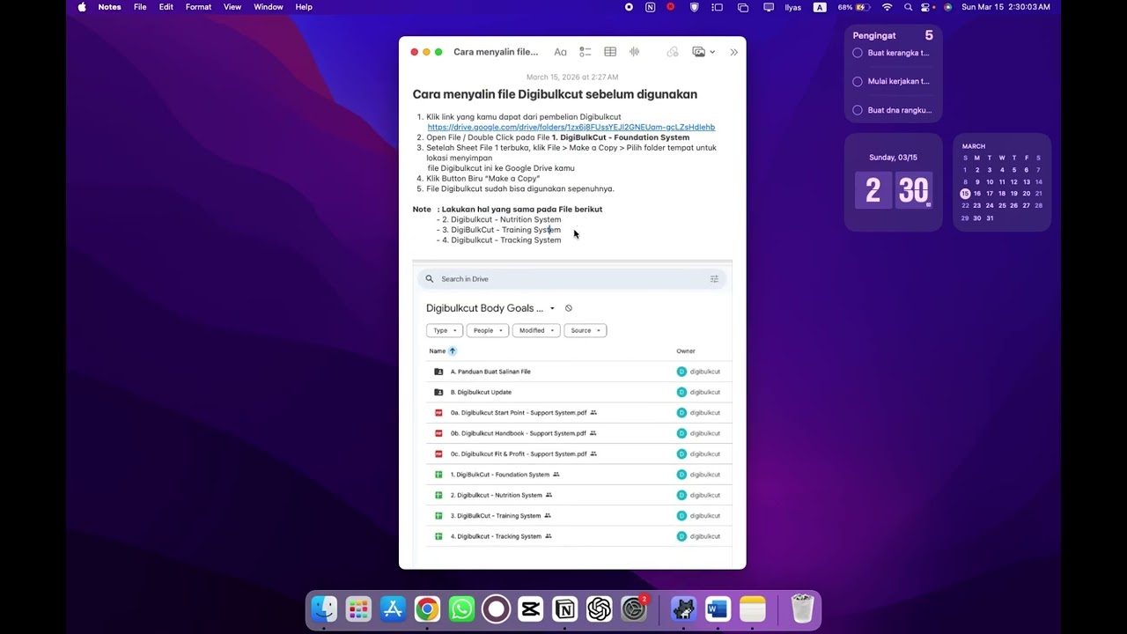This screenshot has height=634, width=1127.
Task: Click the input source 'A' indicator
Action: click(x=820, y=7)
